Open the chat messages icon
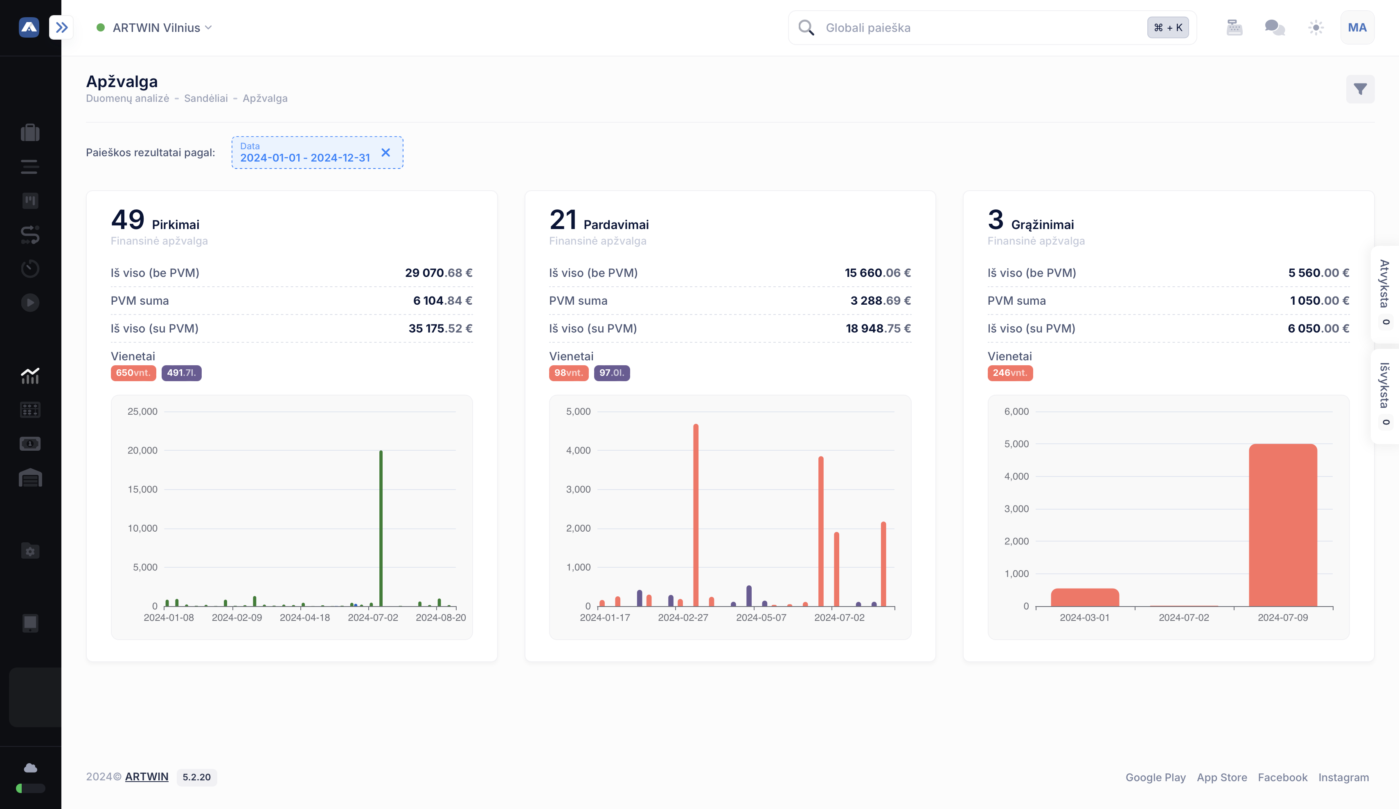 point(1275,27)
